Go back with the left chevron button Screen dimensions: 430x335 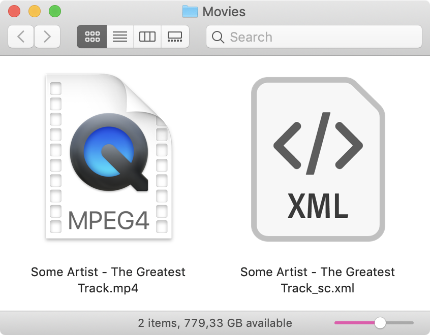coord(21,37)
